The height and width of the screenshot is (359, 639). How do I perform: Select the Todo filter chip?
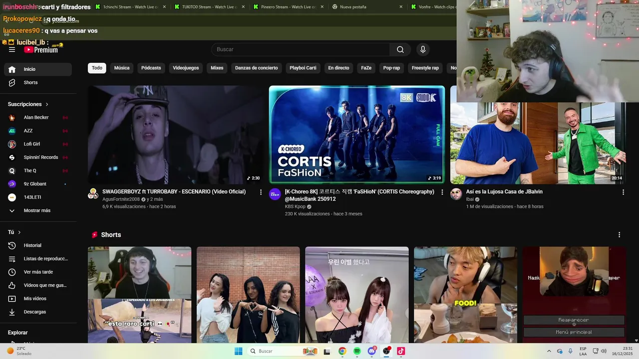pyautogui.click(x=97, y=68)
